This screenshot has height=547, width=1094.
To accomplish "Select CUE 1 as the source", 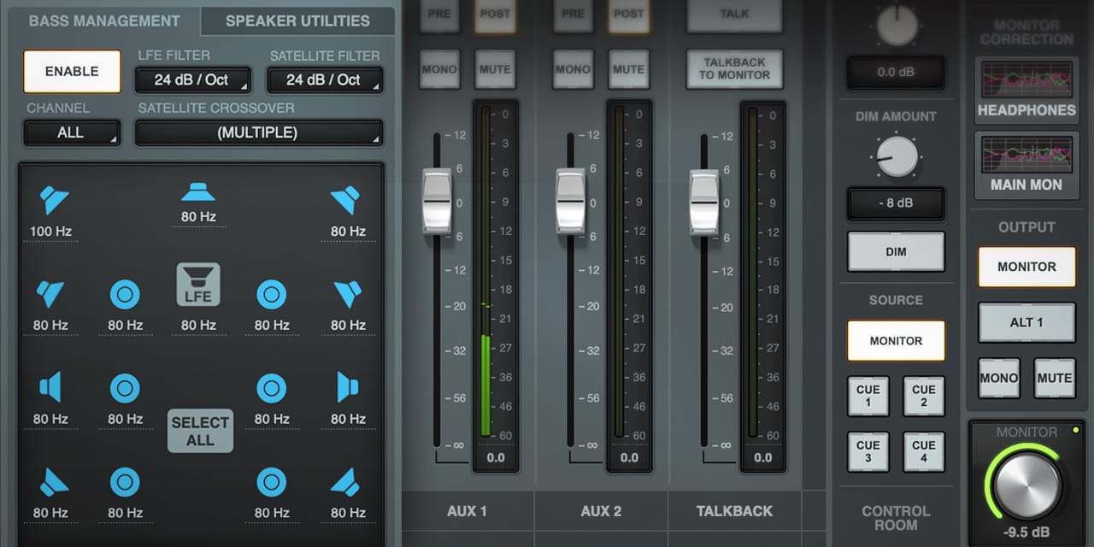I will pyautogui.click(x=868, y=397).
